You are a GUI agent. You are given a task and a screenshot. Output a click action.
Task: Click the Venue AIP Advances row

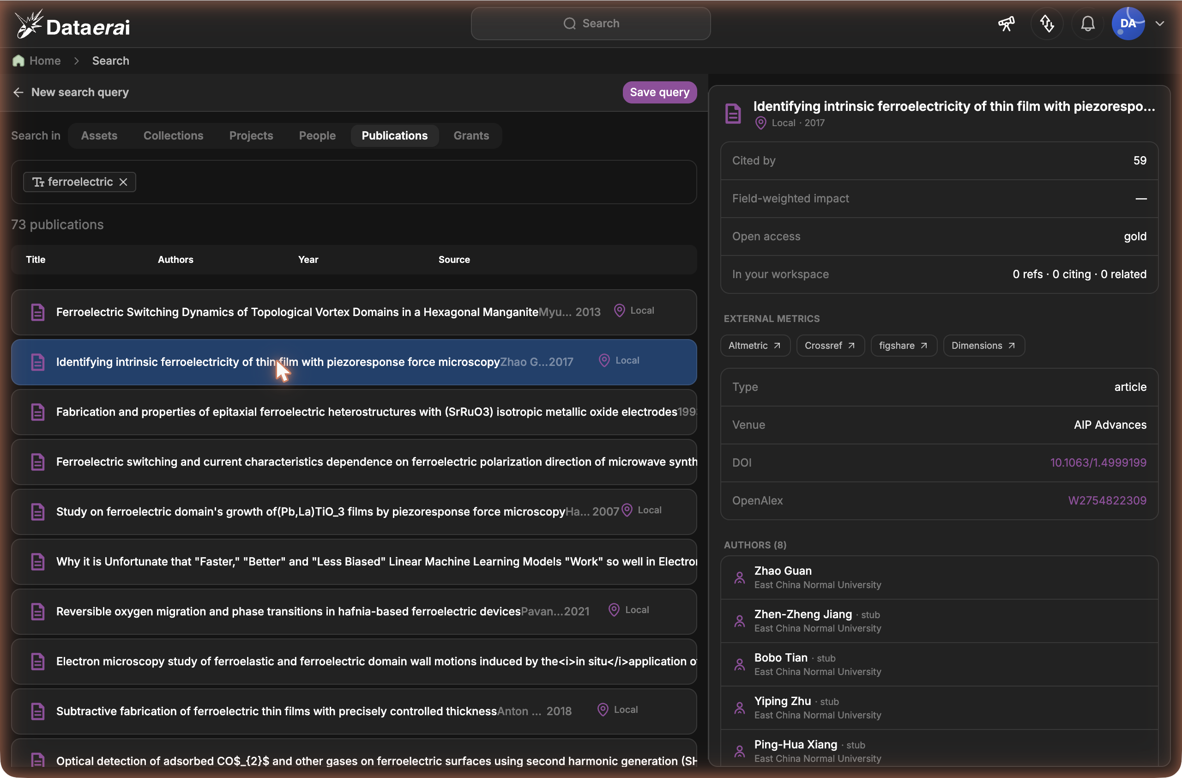tap(939, 425)
